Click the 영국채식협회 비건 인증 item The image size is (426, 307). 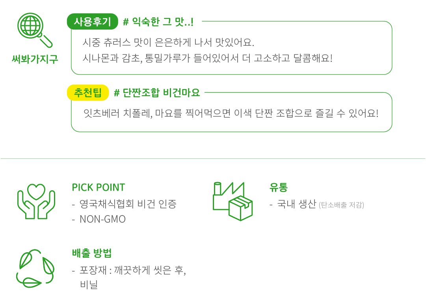(x=128, y=204)
